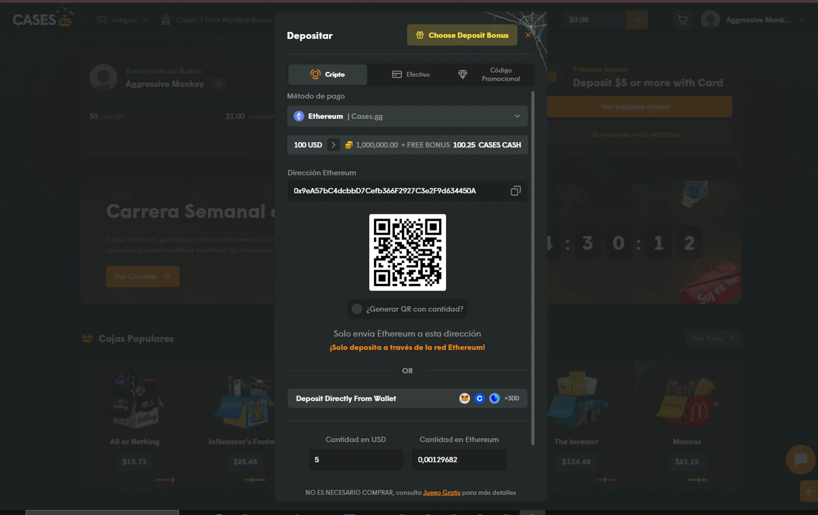Viewport: 818px width, 515px height.
Task: Click the gift box icon in header
Action: 166,20
